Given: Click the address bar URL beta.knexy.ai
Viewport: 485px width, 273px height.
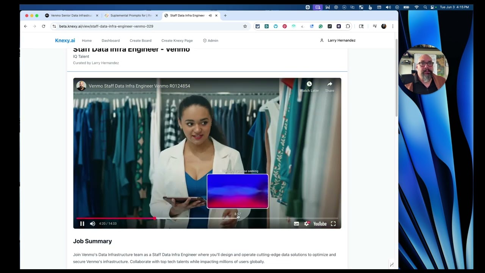Looking at the screenshot, I should coord(106,26).
